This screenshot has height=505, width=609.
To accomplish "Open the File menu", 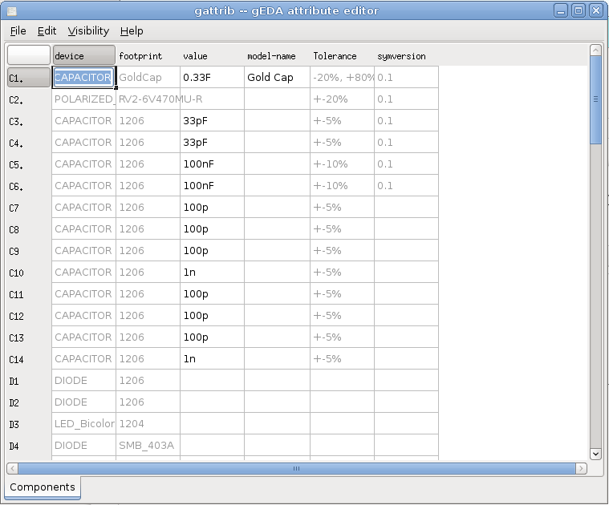I will pyautogui.click(x=18, y=30).
